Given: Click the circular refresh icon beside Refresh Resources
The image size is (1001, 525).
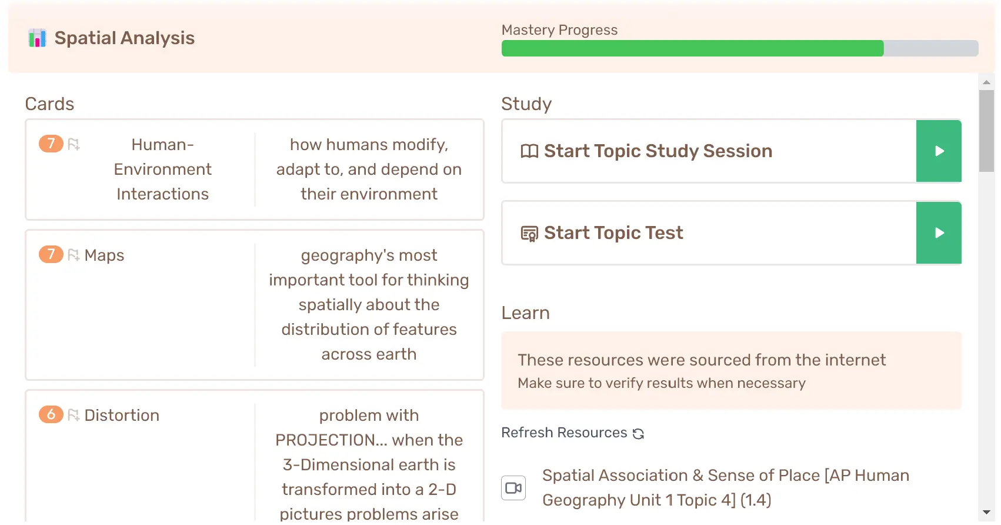Looking at the screenshot, I should pyautogui.click(x=638, y=433).
